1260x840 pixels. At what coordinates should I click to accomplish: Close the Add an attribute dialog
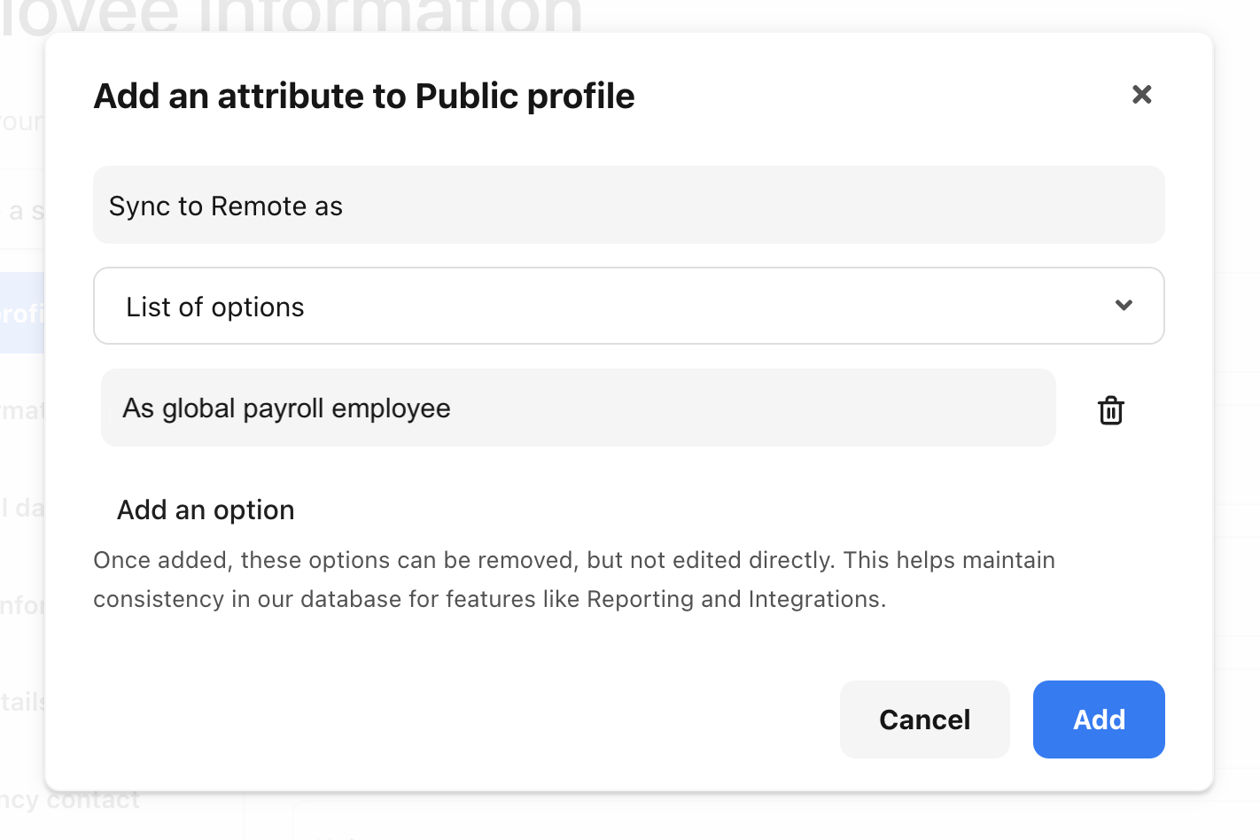[x=1141, y=94]
